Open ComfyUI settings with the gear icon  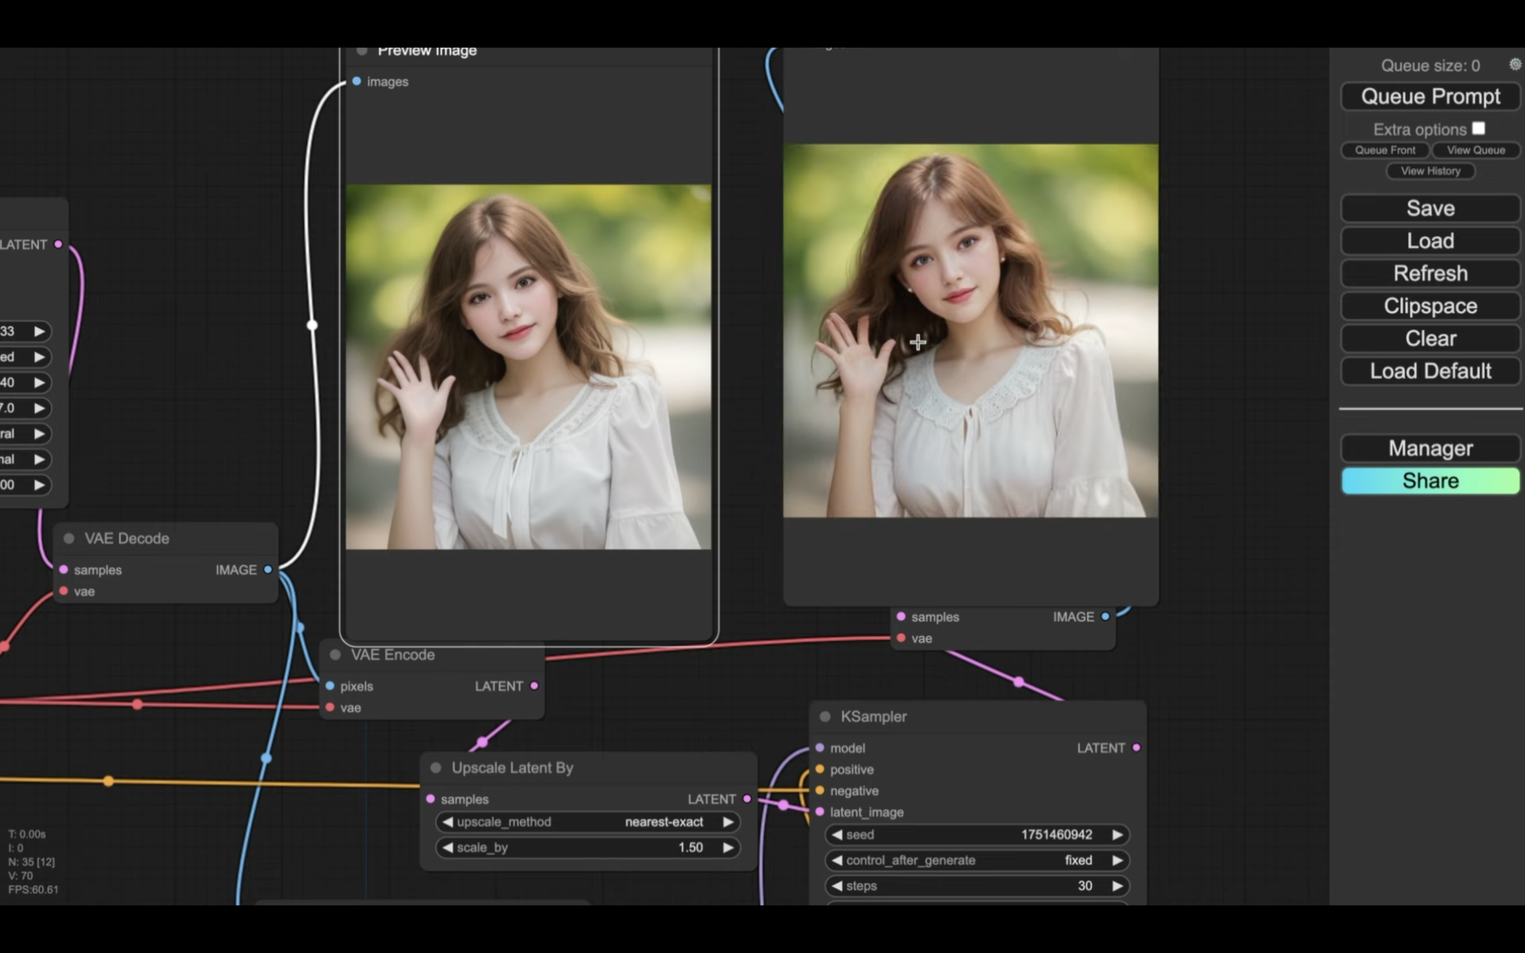(x=1514, y=64)
